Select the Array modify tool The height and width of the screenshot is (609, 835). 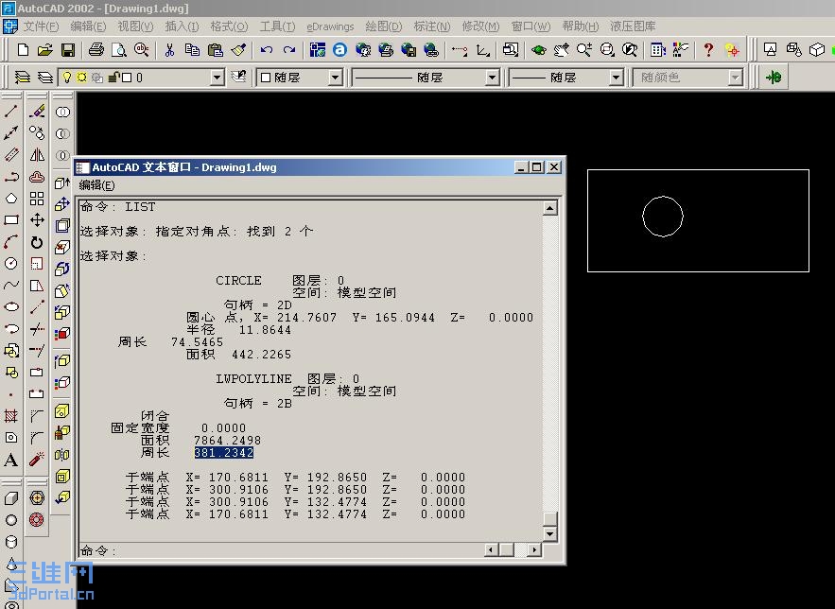pos(37,199)
